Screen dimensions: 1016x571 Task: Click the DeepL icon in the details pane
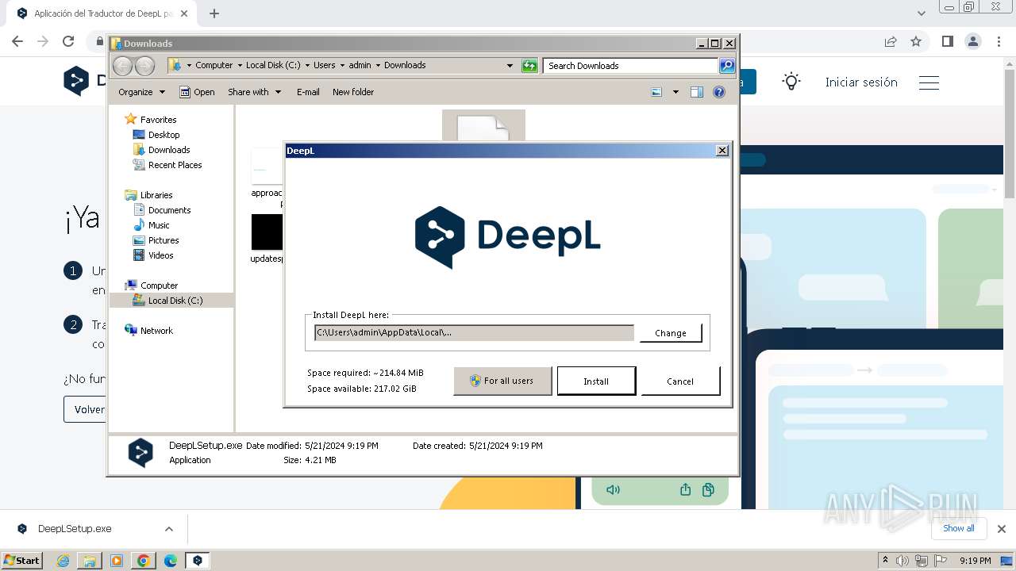(x=140, y=453)
